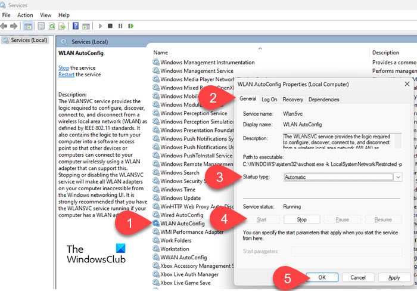Click the Name column header

point(160,52)
